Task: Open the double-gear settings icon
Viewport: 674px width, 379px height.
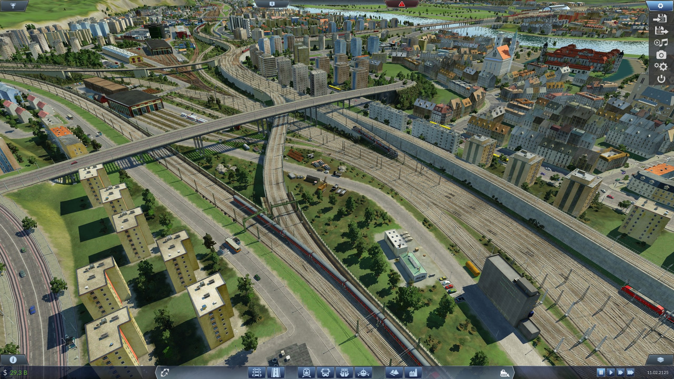Action: (661, 67)
